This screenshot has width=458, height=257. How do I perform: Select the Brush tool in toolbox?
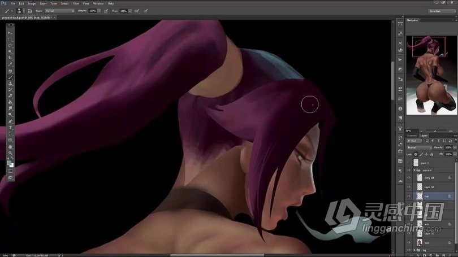(10, 77)
